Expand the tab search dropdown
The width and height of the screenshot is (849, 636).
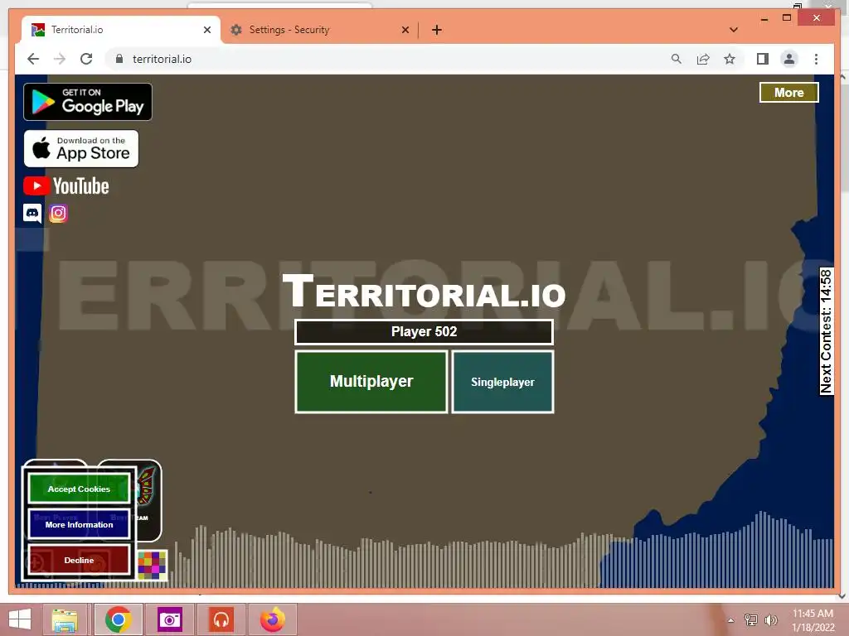point(734,30)
